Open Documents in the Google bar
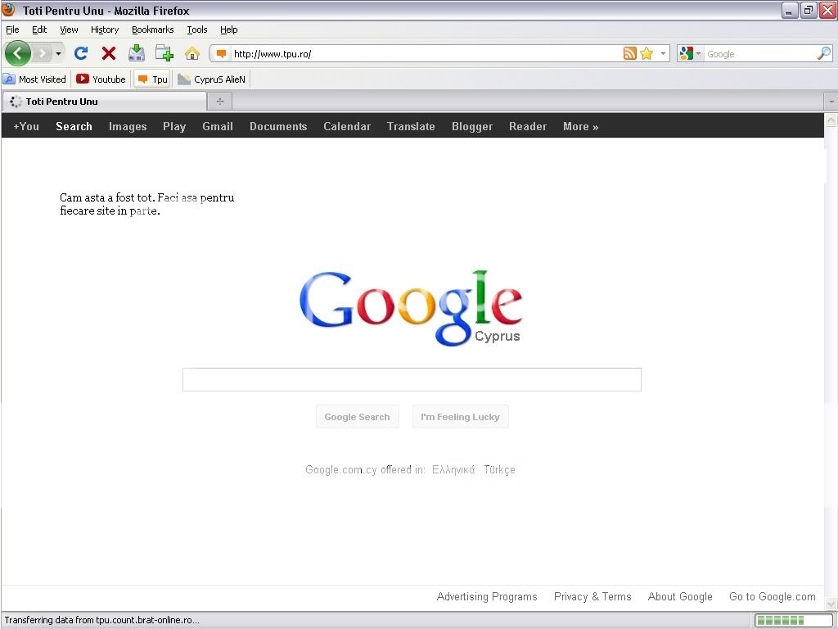The width and height of the screenshot is (838, 629). (x=278, y=126)
